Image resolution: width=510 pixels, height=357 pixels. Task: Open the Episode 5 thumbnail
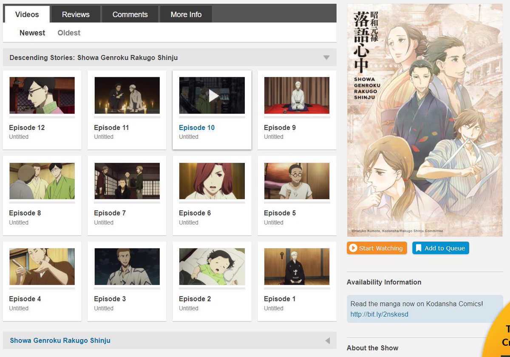297,181
